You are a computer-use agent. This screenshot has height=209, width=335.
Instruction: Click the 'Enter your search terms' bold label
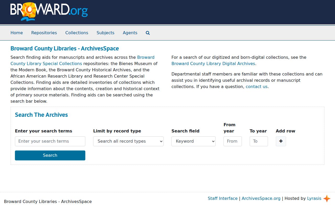(x=43, y=131)
